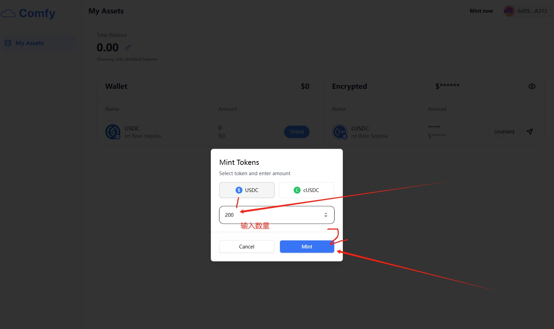
Task: Open My Assets in the sidebar
Action: coord(30,43)
